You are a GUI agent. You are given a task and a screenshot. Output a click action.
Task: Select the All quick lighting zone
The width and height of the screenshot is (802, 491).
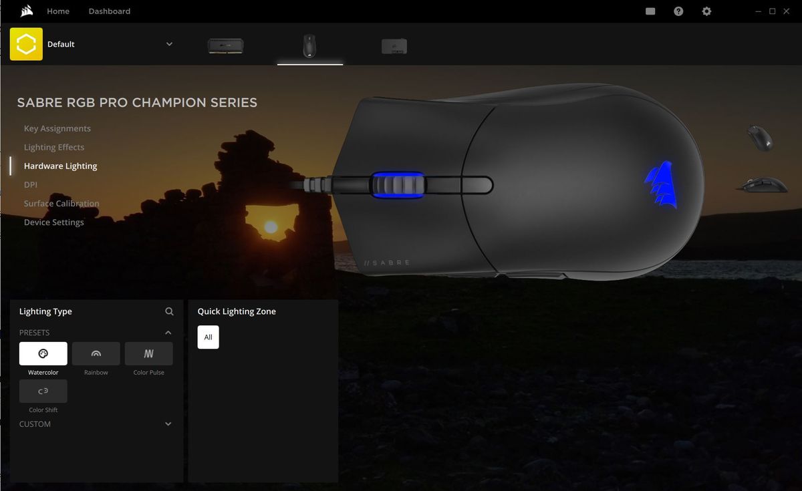[x=209, y=337]
